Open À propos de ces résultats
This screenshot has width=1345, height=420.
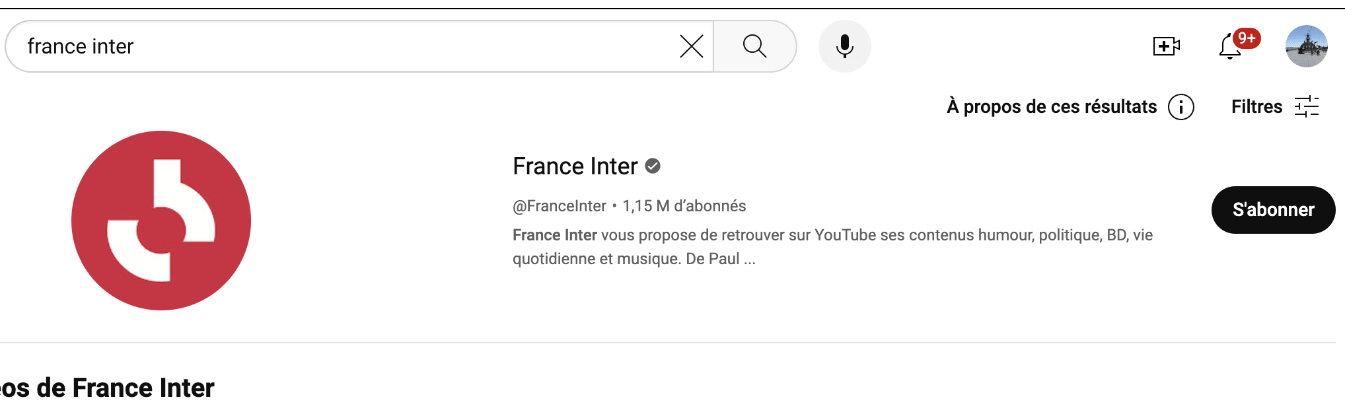(1052, 106)
